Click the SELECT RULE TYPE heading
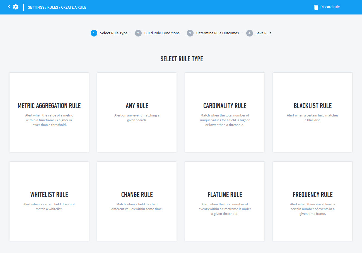The image size is (362, 253). pyautogui.click(x=182, y=59)
